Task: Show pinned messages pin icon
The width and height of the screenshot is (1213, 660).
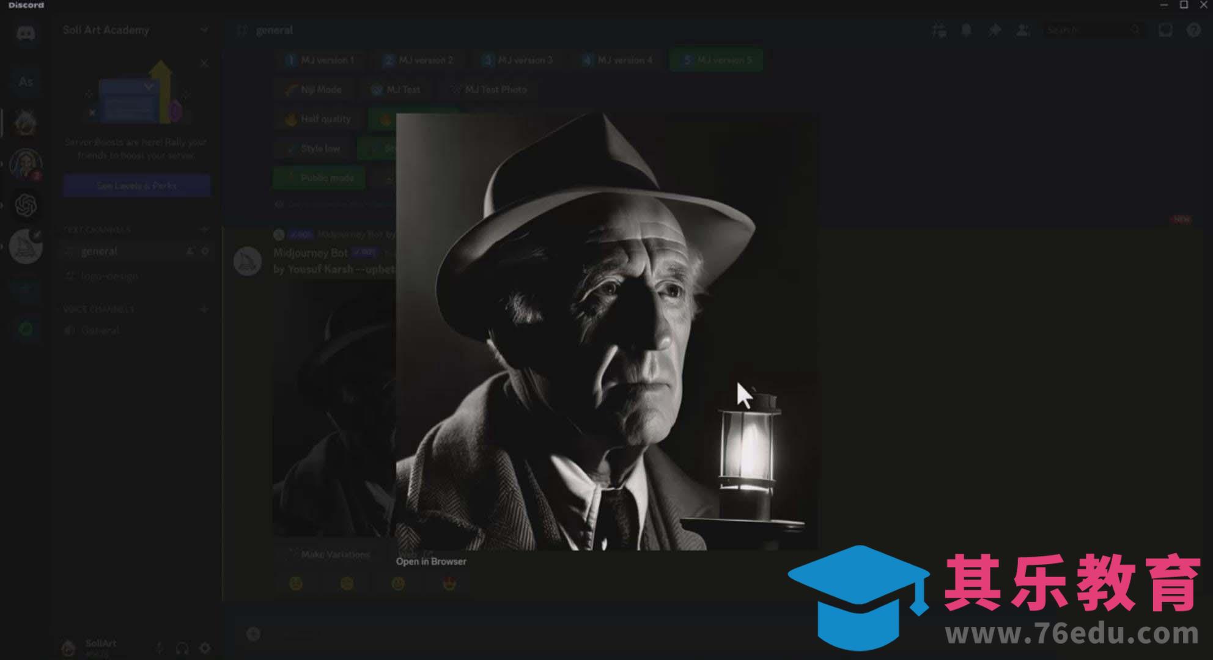Action: coord(995,30)
